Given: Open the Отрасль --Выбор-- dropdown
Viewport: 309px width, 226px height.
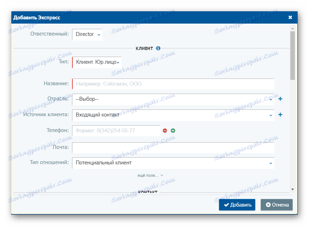Looking at the screenshot, I should pyautogui.click(x=173, y=99).
